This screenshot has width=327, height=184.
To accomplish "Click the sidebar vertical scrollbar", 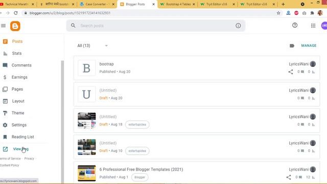I will tap(62, 122).
